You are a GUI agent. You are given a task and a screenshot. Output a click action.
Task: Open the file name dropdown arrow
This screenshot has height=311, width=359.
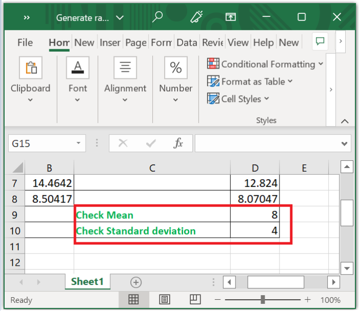(x=119, y=17)
